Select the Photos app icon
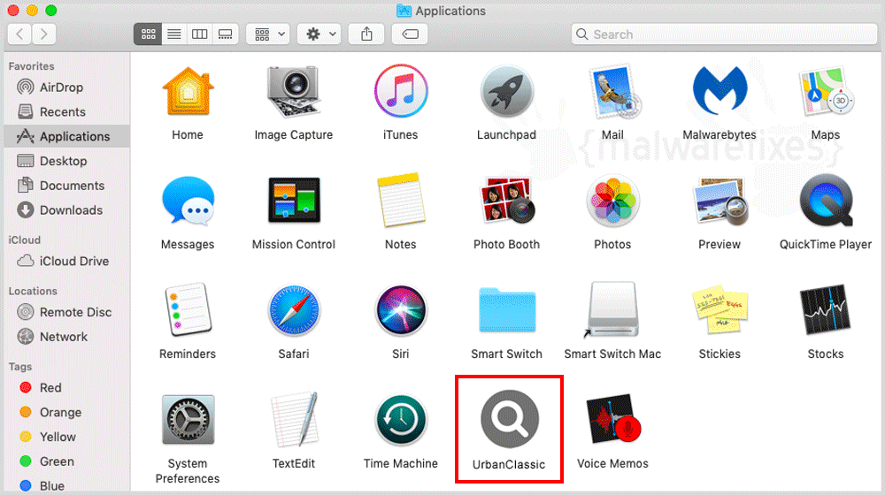Screen dimensions: 885x495 [613, 201]
